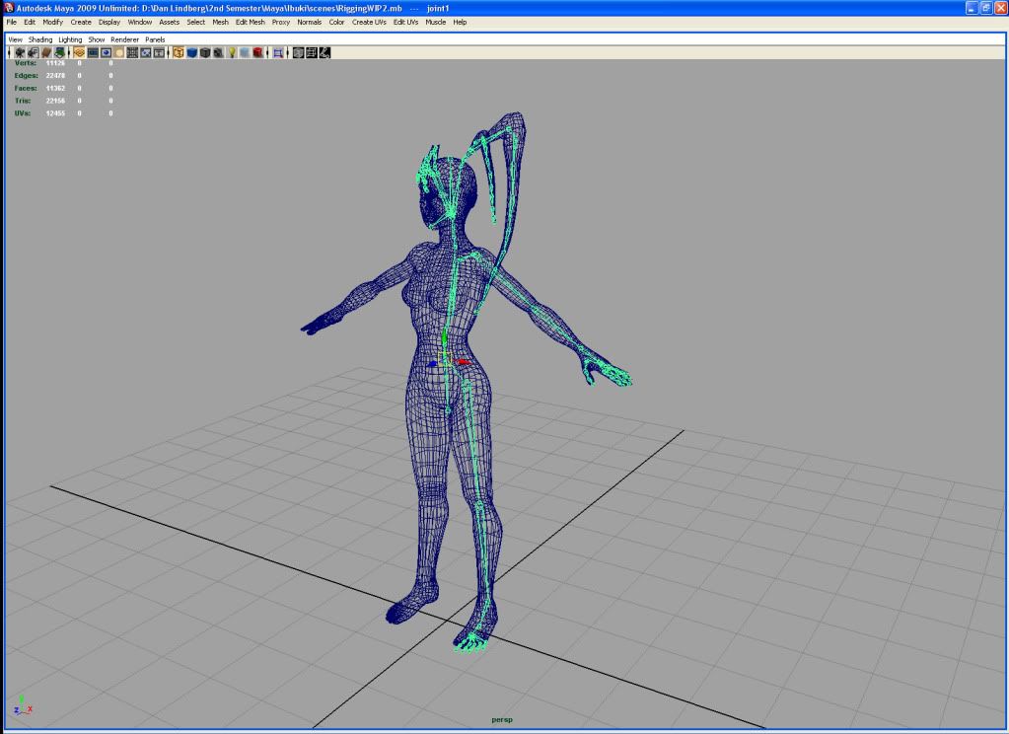Open the Help menu
The width and height of the screenshot is (1009, 734).
[x=460, y=22]
